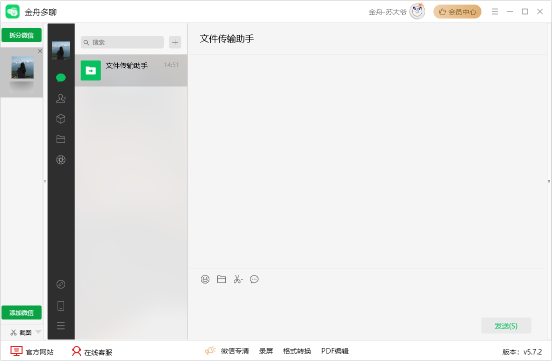Image resolution: width=552 pixels, height=361 pixels.
Task: Open the Favorites cube icon
Action: pyautogui.click(x=61, y=119)
